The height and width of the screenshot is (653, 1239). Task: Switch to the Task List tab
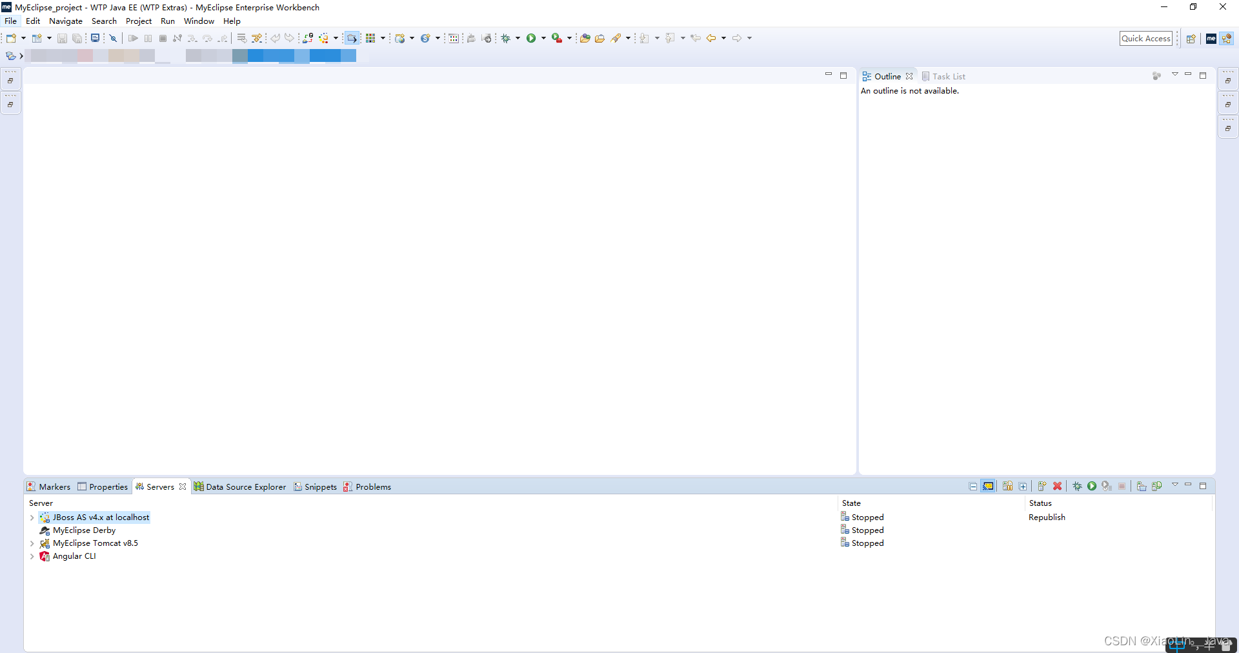943,76
